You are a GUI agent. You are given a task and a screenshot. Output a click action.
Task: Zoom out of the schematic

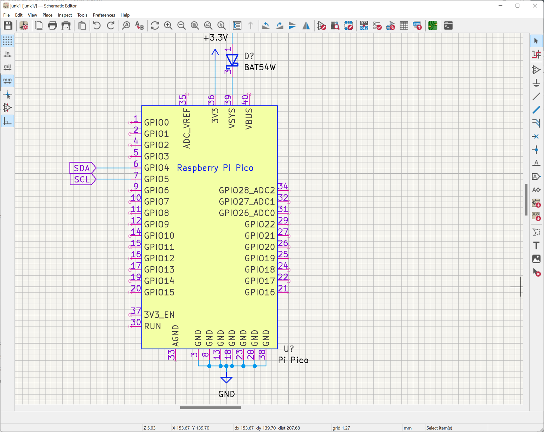point(182,26)
